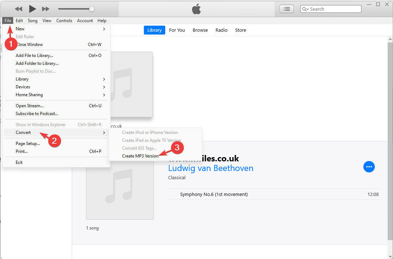393x259 pixels.
Task: Select Open Stream menu item
Action: (x=56, y=106)
